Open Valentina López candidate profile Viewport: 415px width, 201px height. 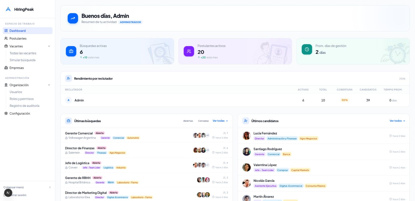[x=265, y=165]
